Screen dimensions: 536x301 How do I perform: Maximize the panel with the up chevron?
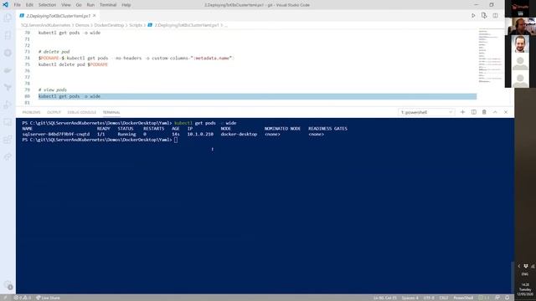pyautogui.click(x=495, y=112)
